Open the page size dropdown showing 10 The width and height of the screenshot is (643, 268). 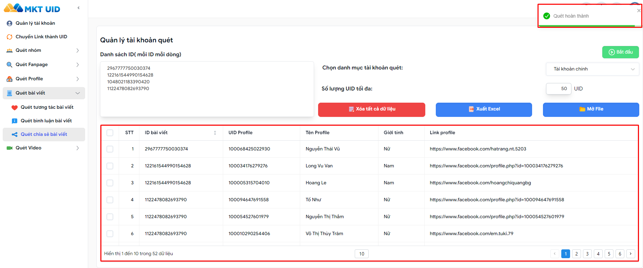point(362,254)
